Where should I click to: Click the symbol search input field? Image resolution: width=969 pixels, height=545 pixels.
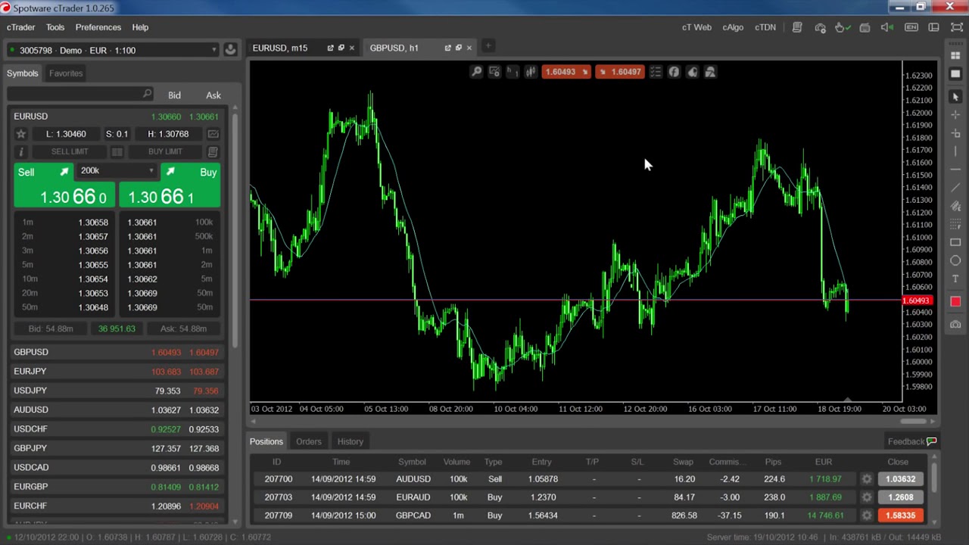[x=81, y=95]
